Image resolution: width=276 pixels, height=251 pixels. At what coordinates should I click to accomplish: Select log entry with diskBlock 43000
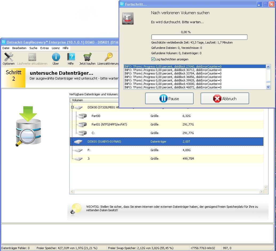tap(195, 84)
